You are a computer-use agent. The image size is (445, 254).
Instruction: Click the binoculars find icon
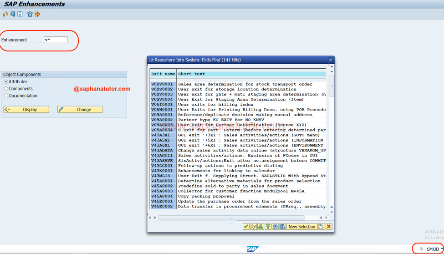[275, 227]
